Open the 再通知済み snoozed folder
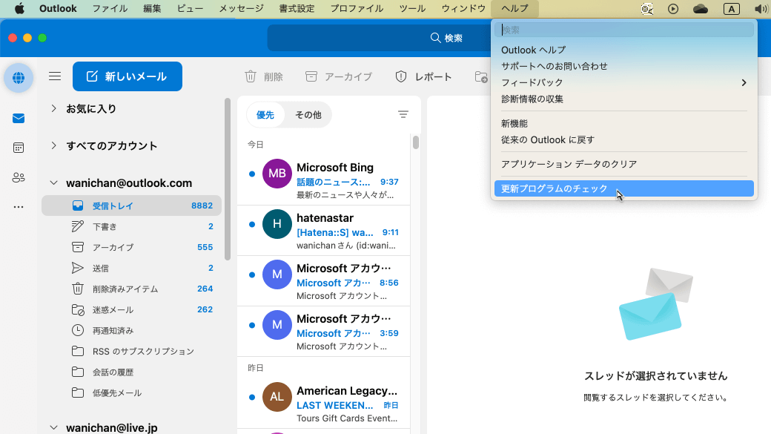This screenshot has width=771, height=434. pyautogui.click(x=131, y=330)
